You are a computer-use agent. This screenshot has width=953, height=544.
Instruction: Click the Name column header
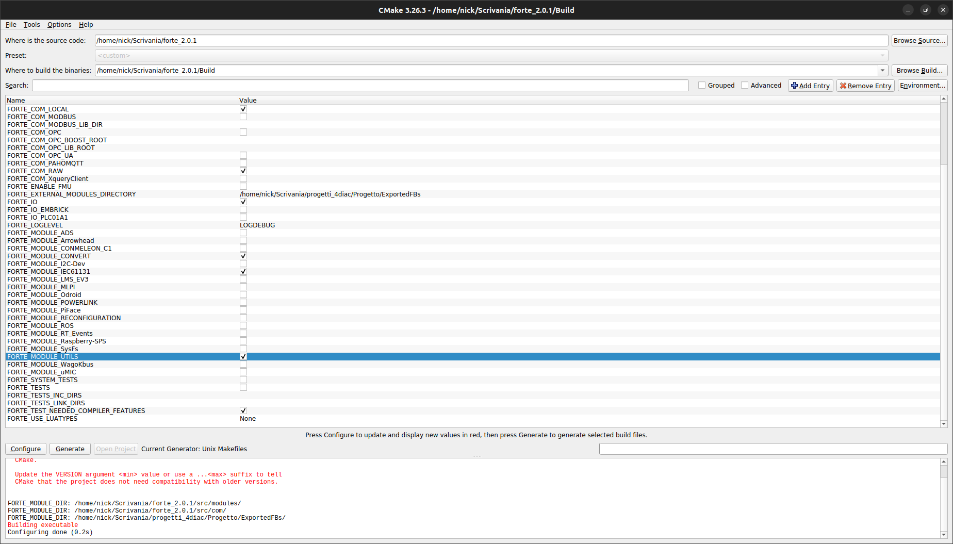pyautogui.click(x=122, y=100)
